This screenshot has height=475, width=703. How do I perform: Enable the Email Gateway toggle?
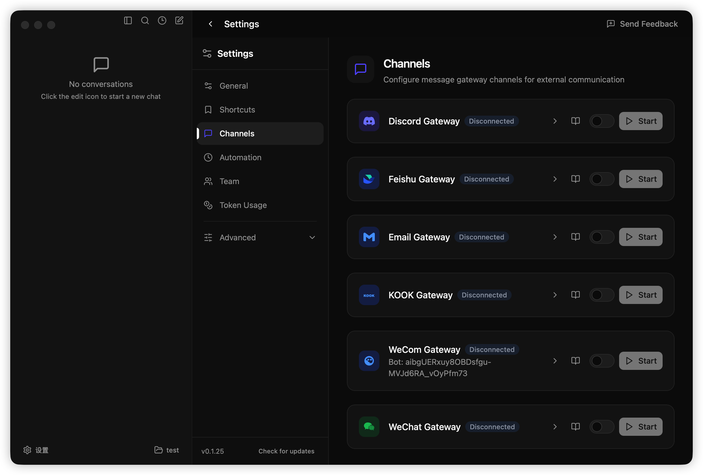click(601, 237)
